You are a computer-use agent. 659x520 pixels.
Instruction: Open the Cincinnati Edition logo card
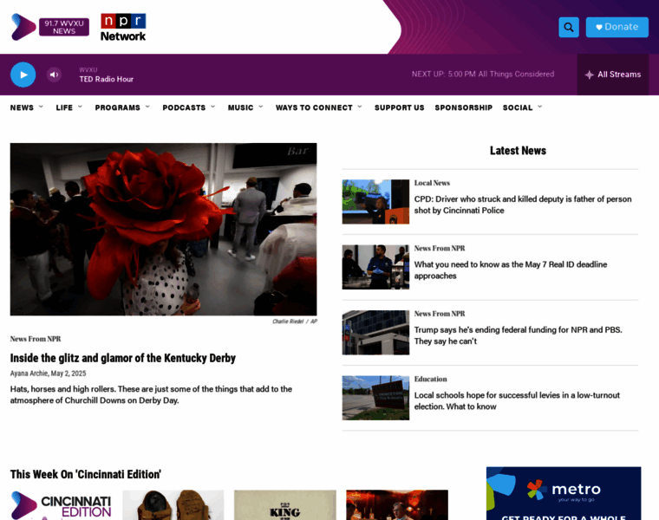pyautogui.click(x=61, y=505)
